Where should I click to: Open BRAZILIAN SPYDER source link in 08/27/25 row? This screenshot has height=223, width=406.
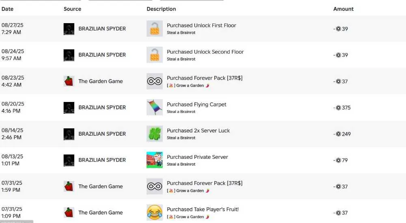pyautogui.click(x=102, y=29)
